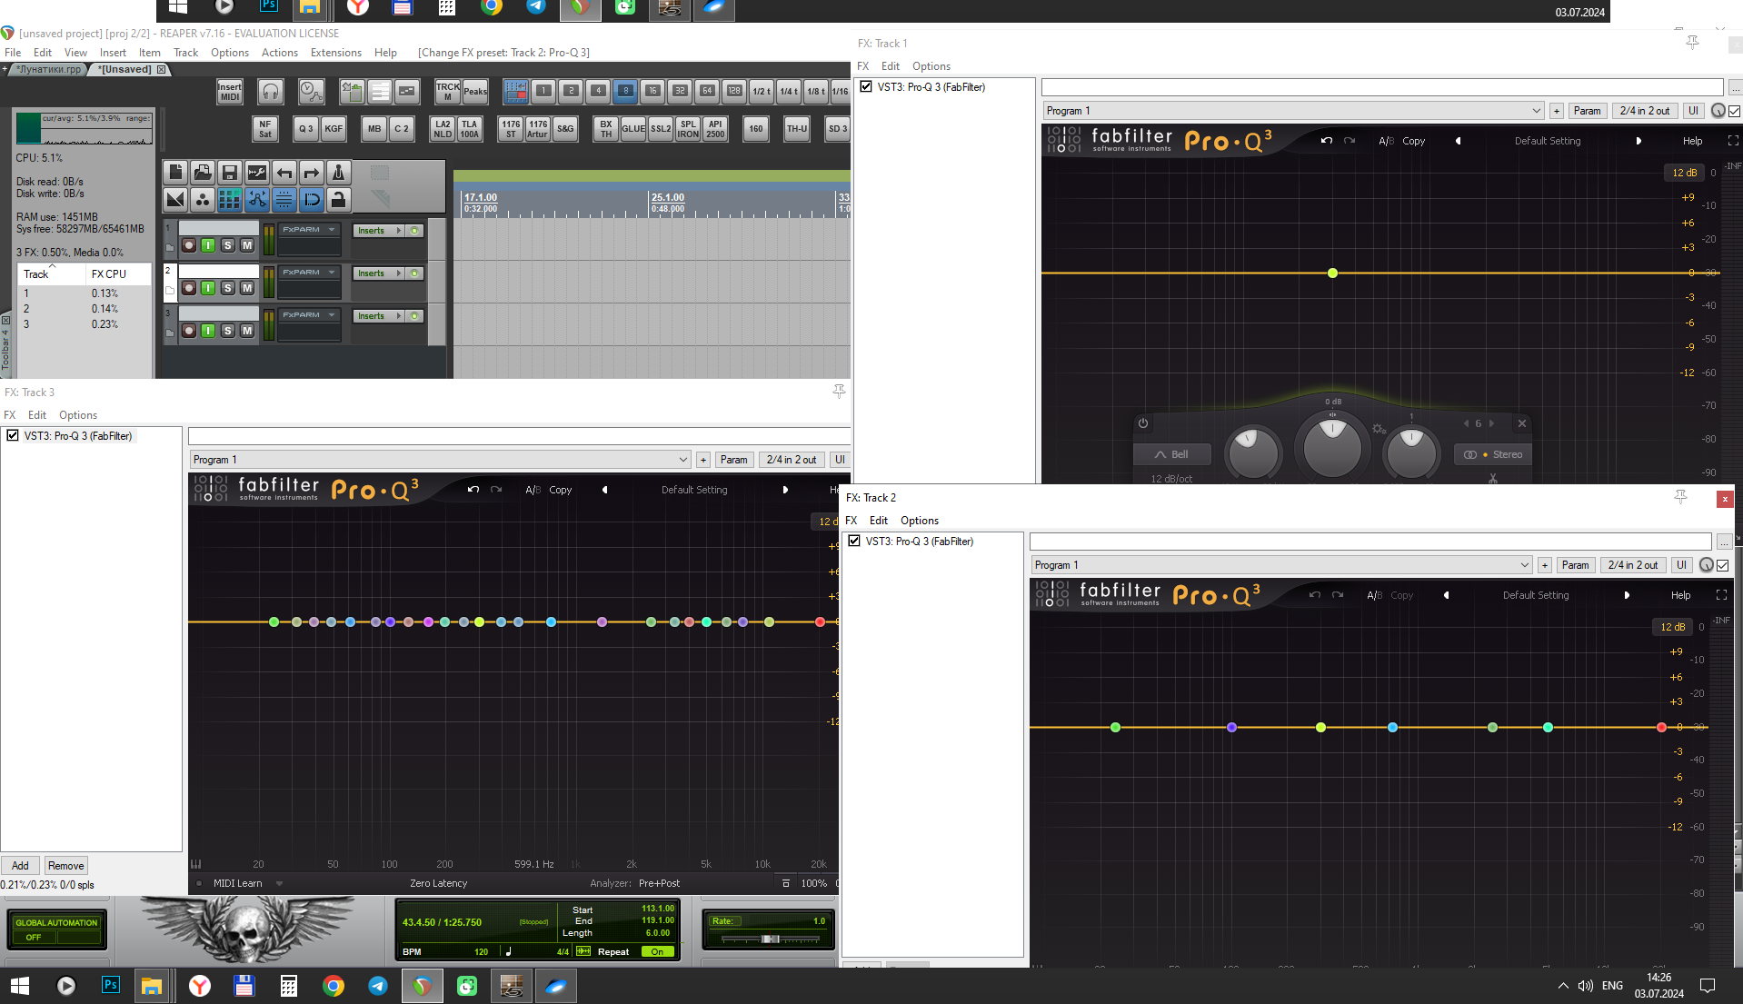
Task: Toggle VST3 Pro-Q 3 checkbox in FX: Track 3
Action: pos(13,436)
